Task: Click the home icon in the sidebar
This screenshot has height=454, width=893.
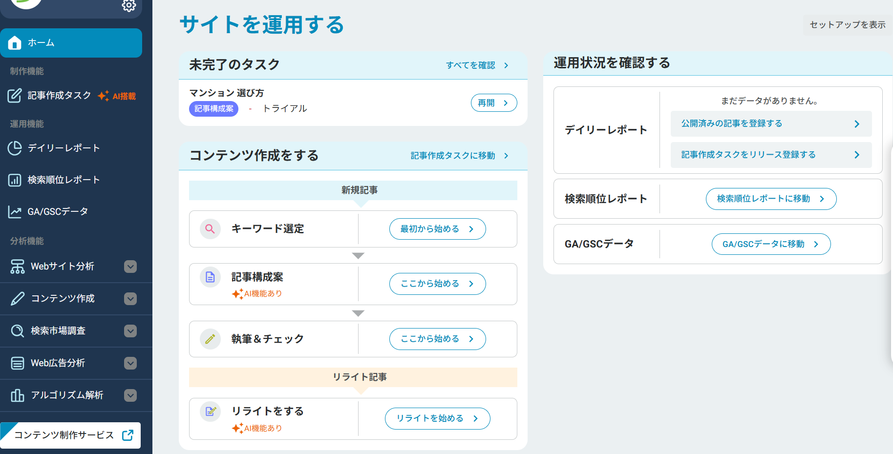Action: coord(15,43)
